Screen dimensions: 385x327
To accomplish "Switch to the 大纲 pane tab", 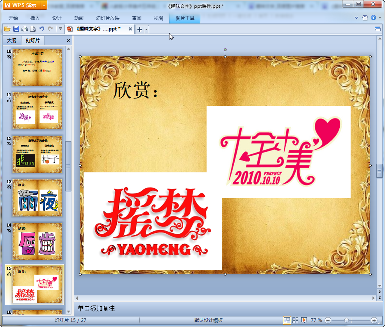I will 12,41.
